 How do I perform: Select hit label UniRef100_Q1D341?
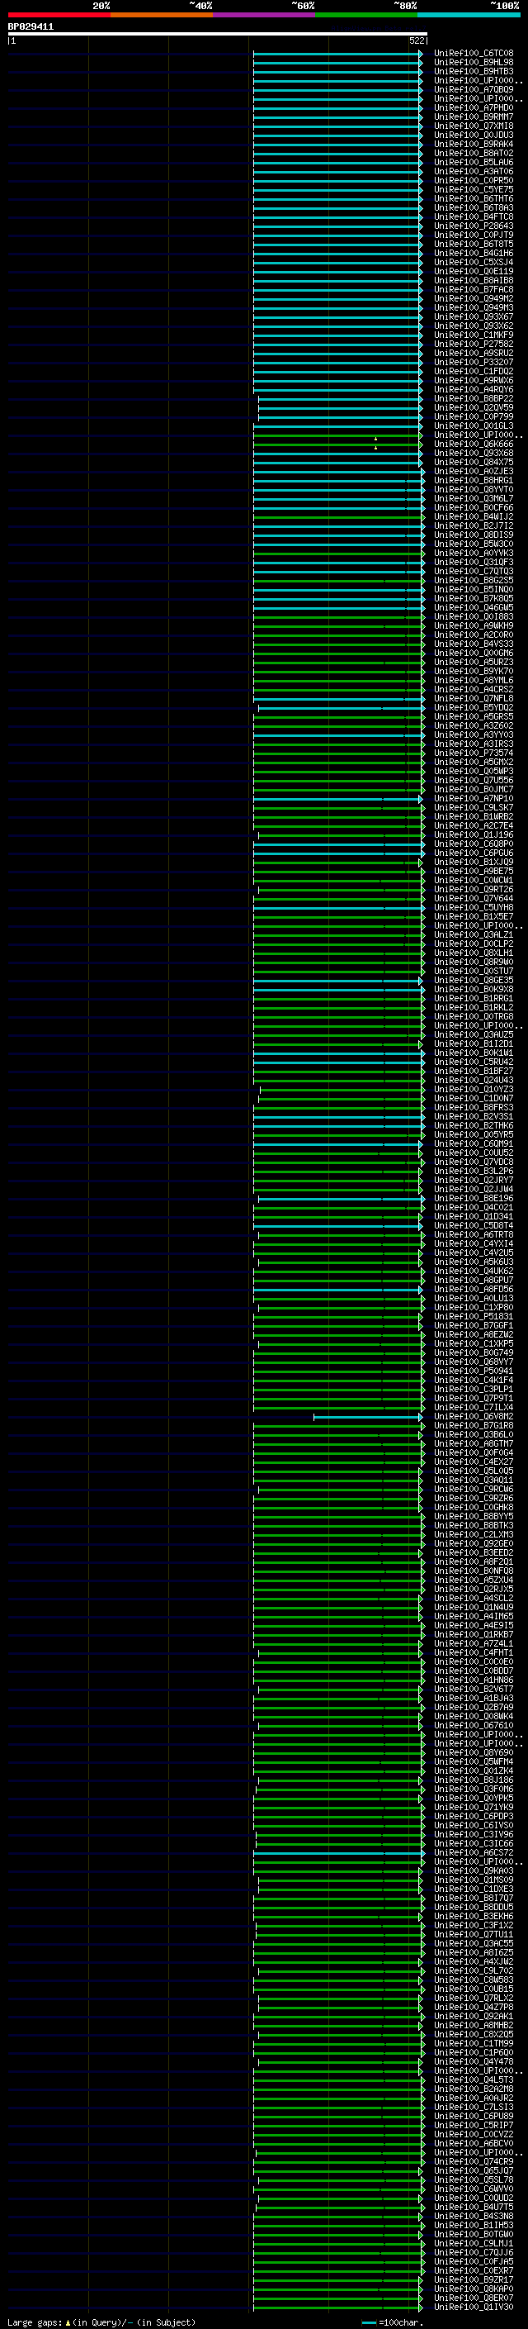pyautogui.click(x=474, y=1217)
